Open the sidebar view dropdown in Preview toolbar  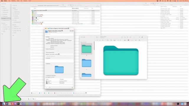pos(98,37)
